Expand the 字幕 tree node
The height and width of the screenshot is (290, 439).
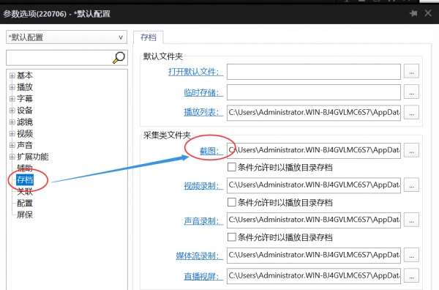pyautogui.click(x=12, y=99)
